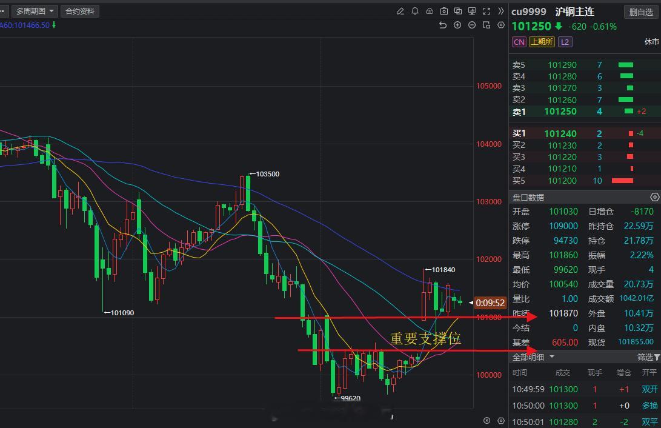Image resolution: width=661 pixels, height=428 pixels.
Task: Click the chart layout icon
Action: click(x=487, y=25)
